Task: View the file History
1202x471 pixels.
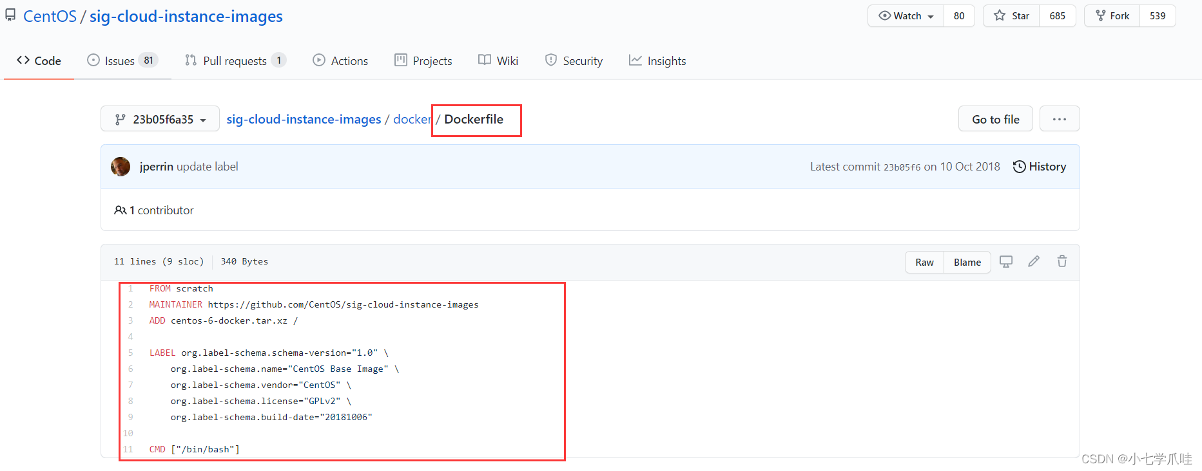Action: coord(1040,167)
